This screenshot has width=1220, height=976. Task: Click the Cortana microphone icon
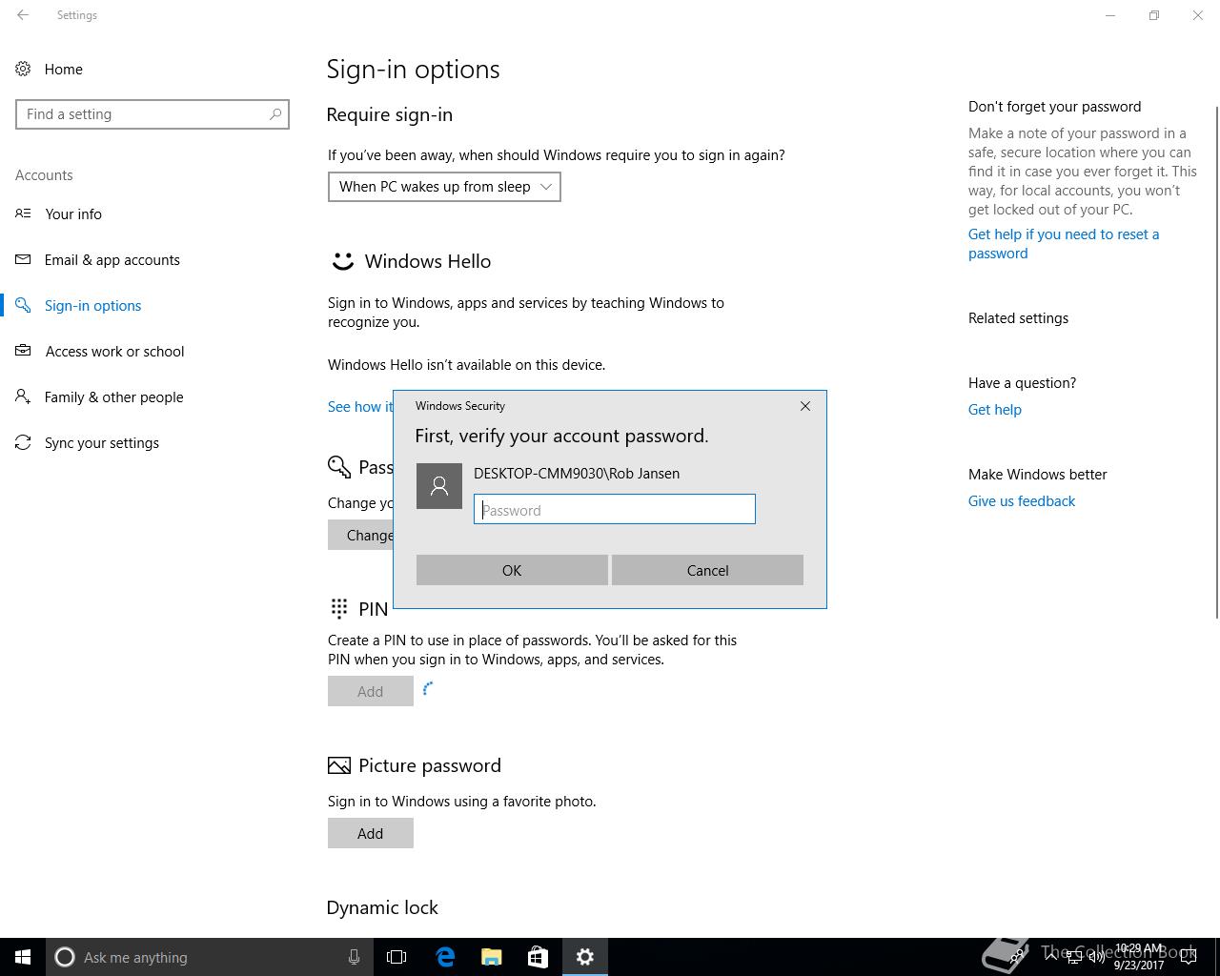(x=354, y=957)
